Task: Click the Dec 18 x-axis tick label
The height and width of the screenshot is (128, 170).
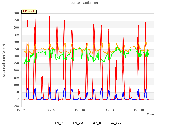Action: pos(139,110)
